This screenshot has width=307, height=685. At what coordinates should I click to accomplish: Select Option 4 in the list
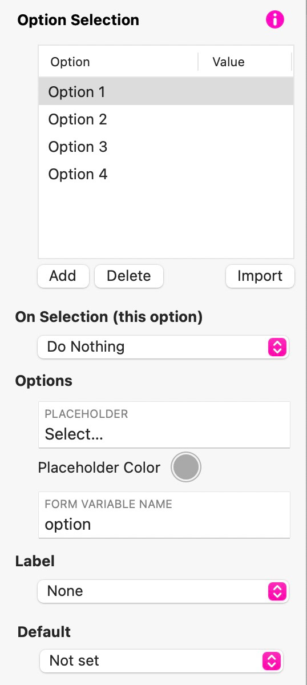[x=166, y=174]
